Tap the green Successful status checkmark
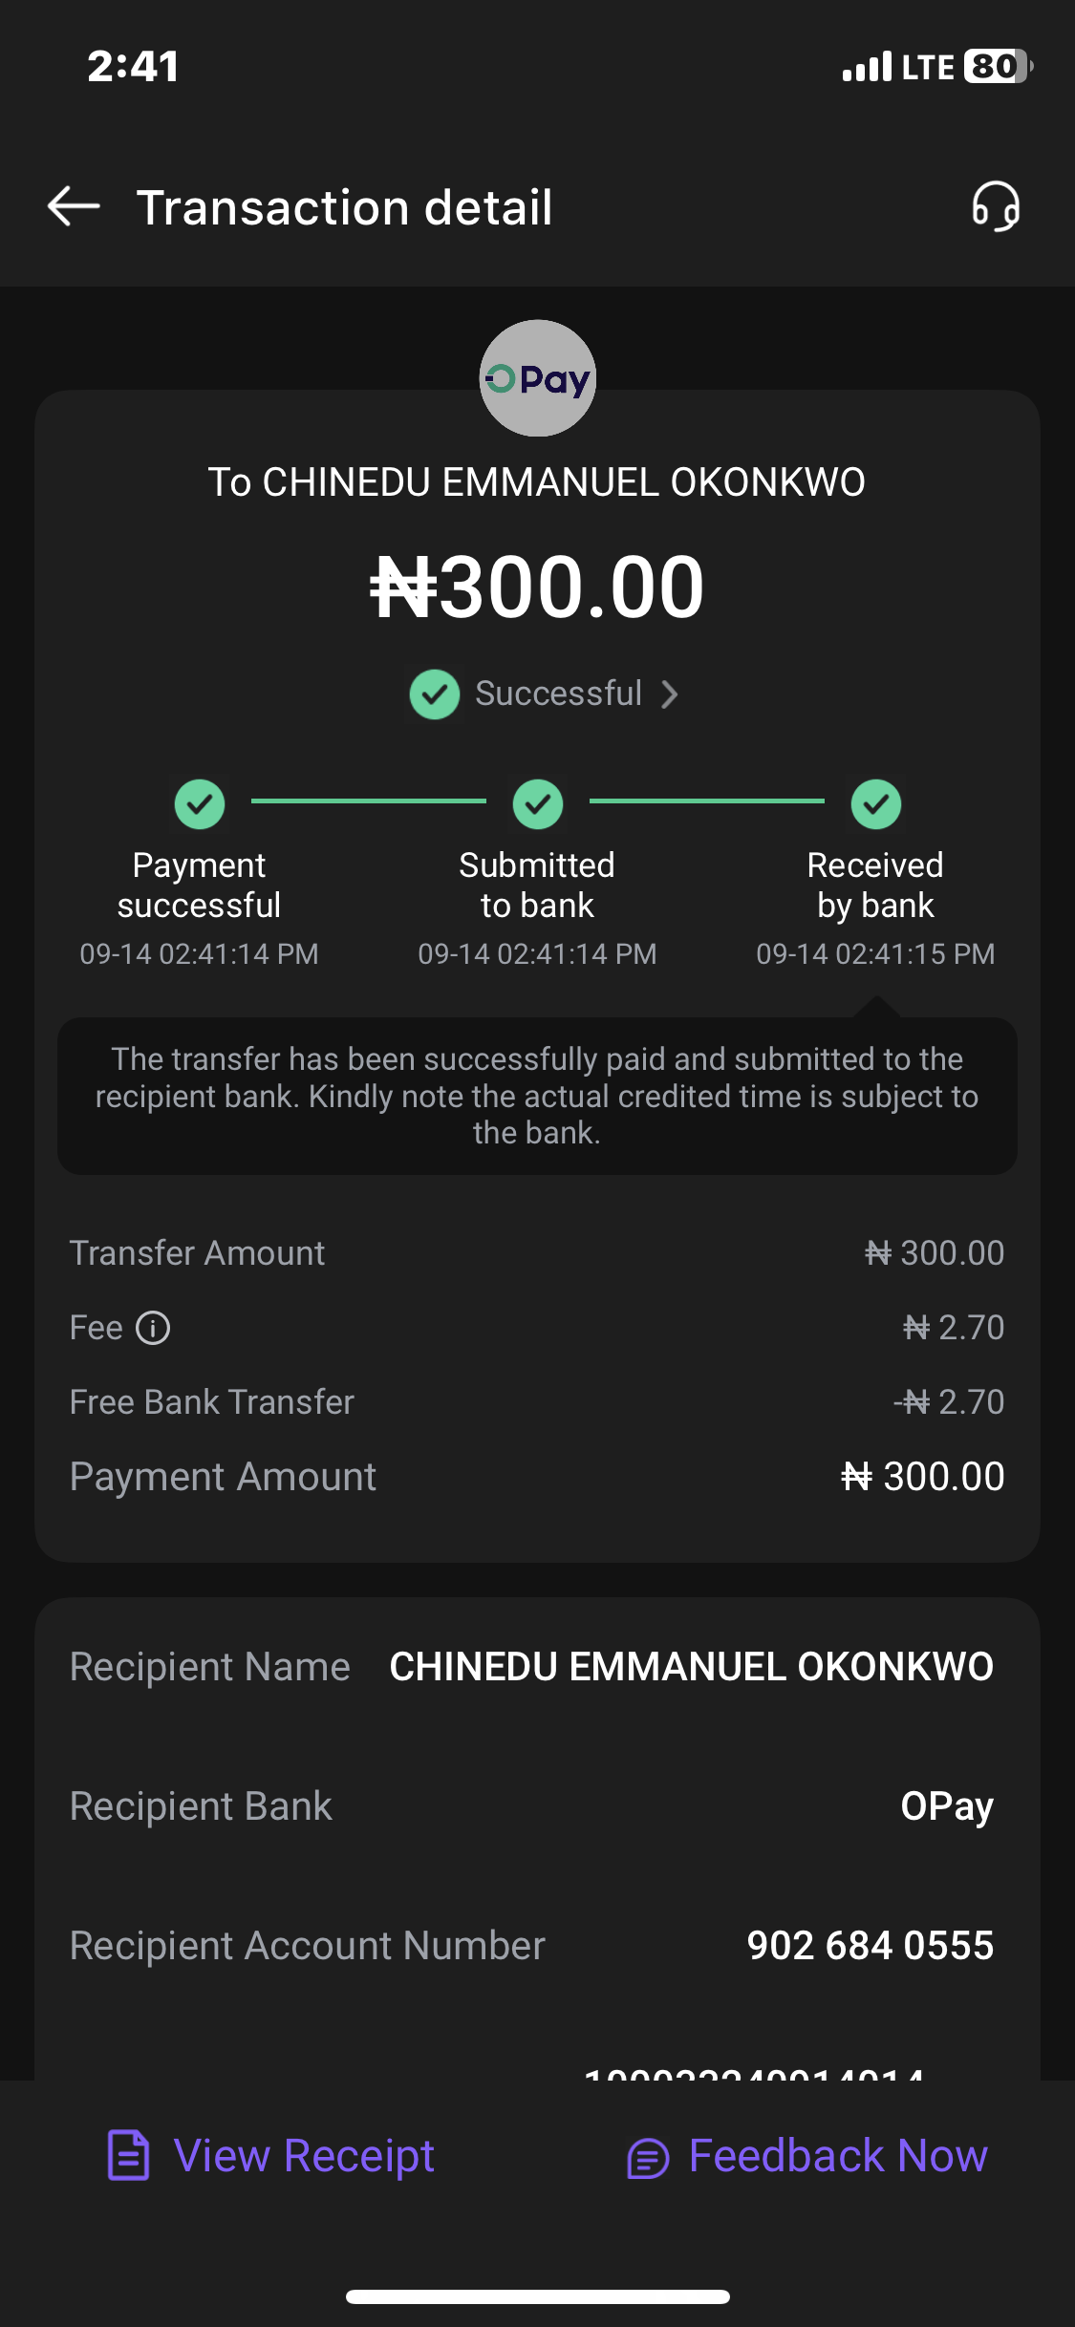The height and width of the screenshot is (2327, 1075). [x=435, y=694]
